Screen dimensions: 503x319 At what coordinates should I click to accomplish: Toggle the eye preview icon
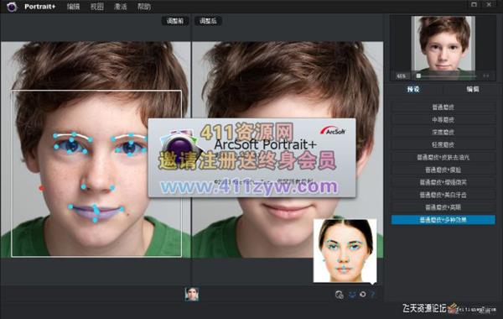pyautogui.click(x=363, y=295)
